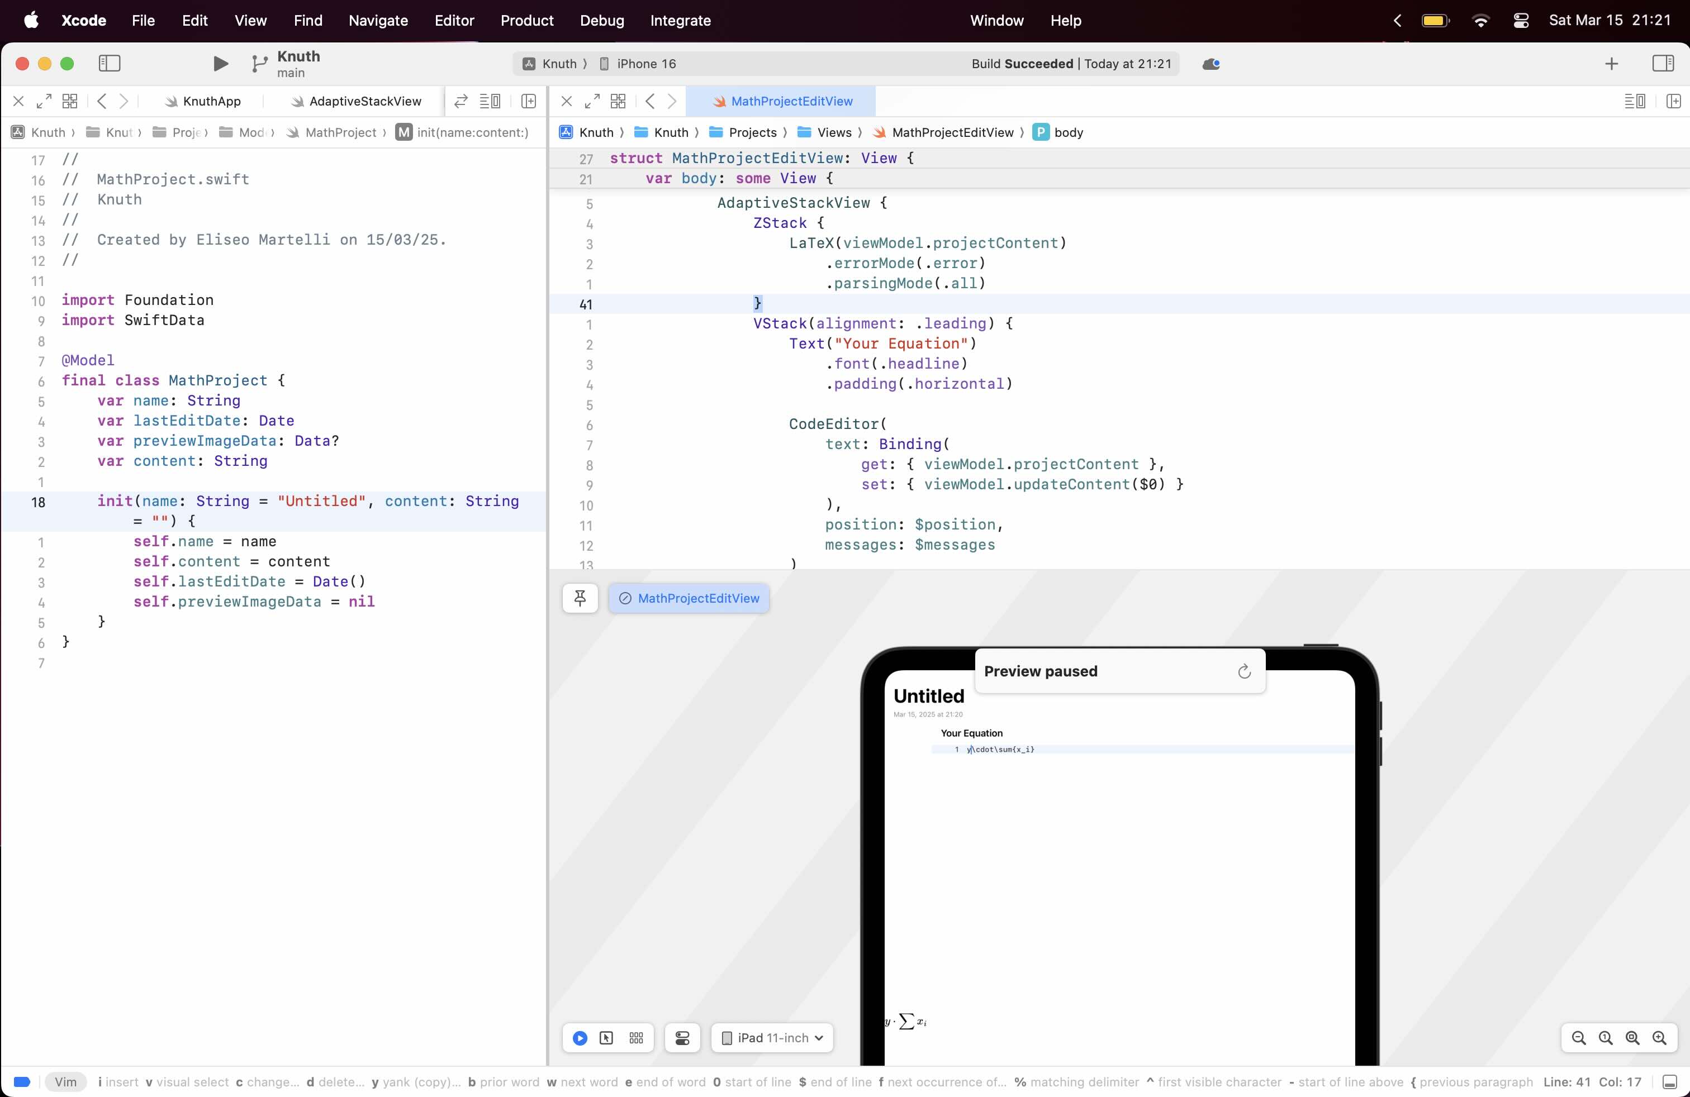The image size is (1690, 1097).
Task: Toggle the navigator panel icon
Action: pos(110,63)
